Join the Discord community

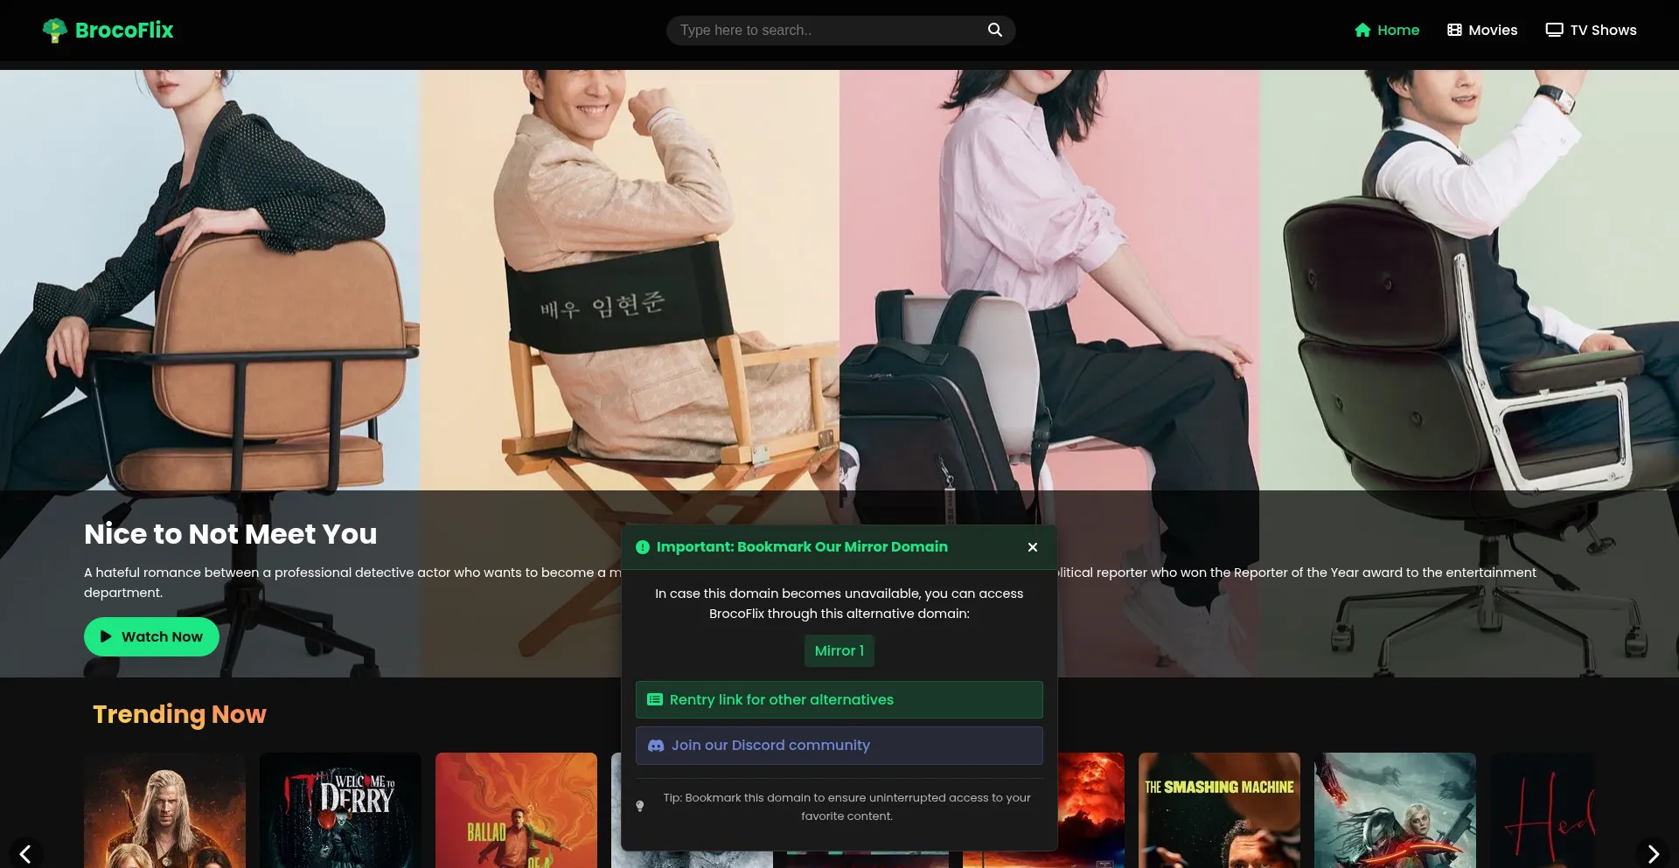pyautogui.click(x=838, y=746)
